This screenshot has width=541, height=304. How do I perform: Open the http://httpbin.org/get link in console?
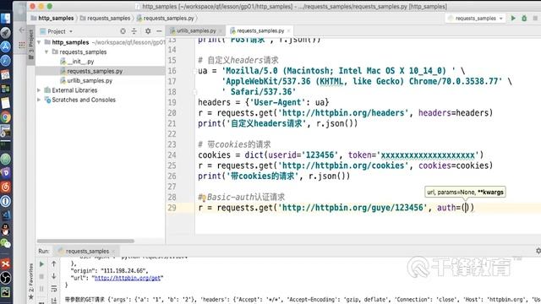click(x=128, y=278)
